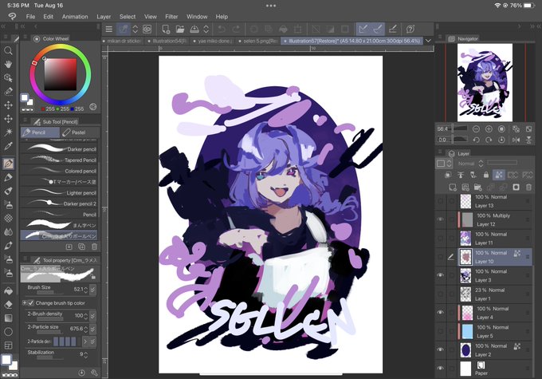
Task: Show hidden Layer 11
Action: [x=440, y=238]
